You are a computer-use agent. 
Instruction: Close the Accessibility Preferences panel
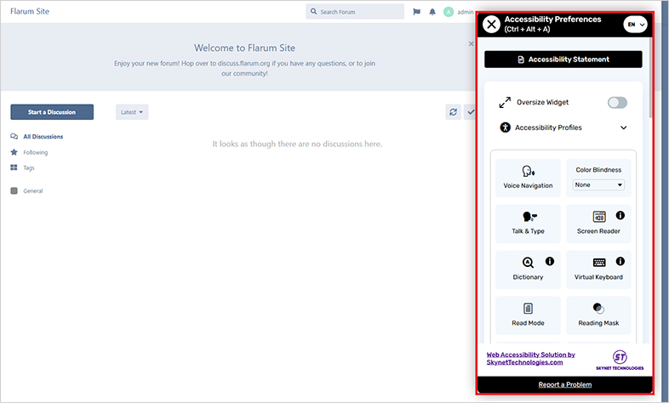tap(491, 25)
